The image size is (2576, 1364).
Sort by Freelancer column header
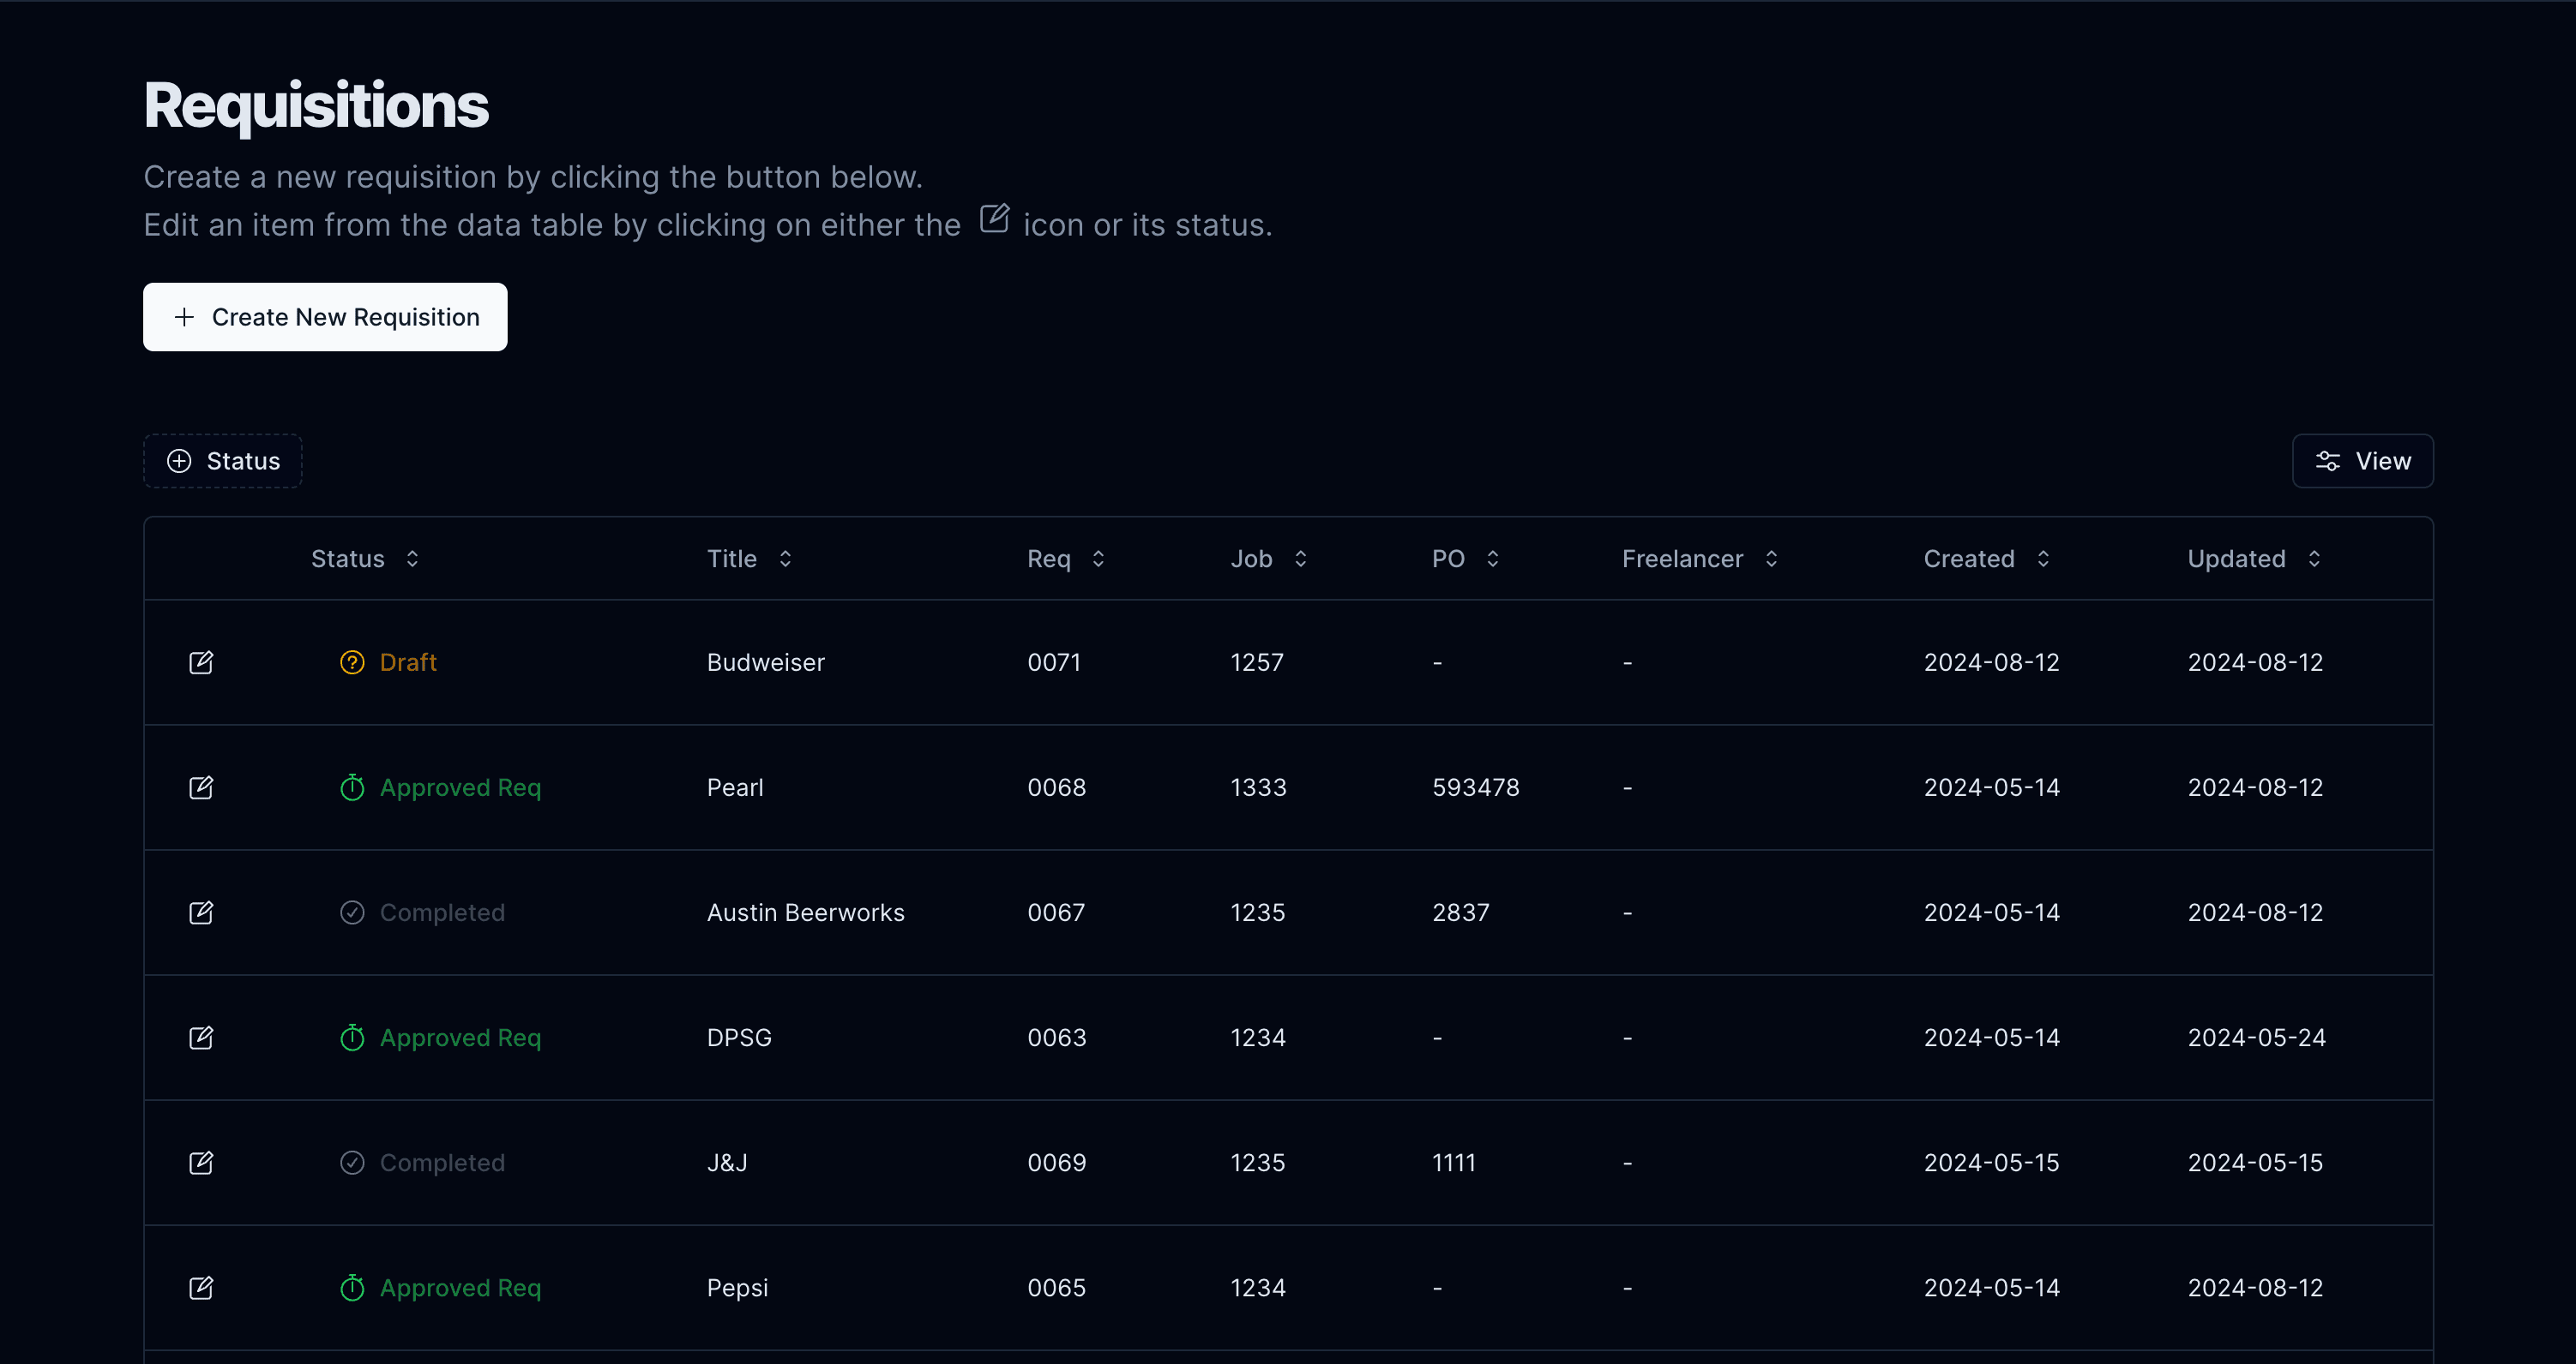(x=1699, y=559)
